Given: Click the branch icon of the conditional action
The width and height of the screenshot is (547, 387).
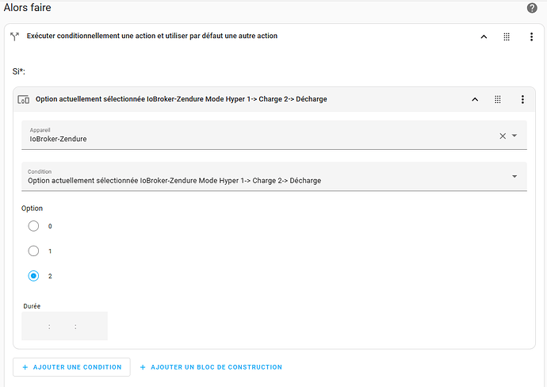Looking at the screenshot, I should pyautogui.click(x=14, y=36).
